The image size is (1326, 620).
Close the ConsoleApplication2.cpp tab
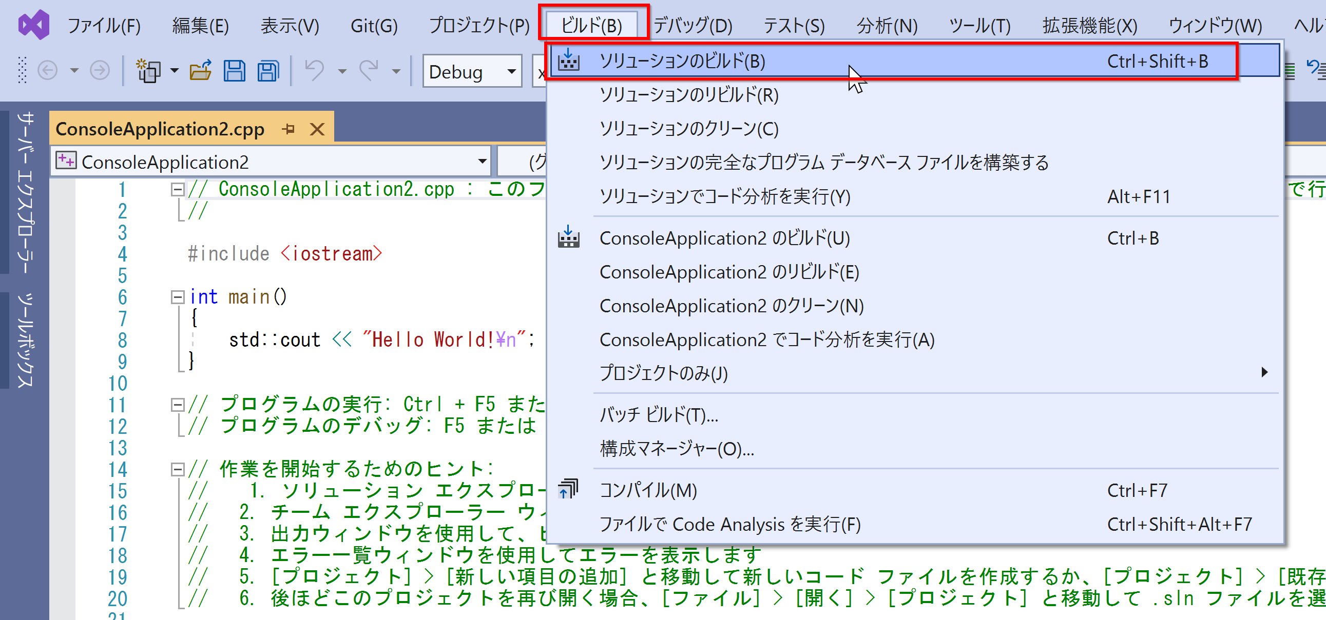(318, 129)
